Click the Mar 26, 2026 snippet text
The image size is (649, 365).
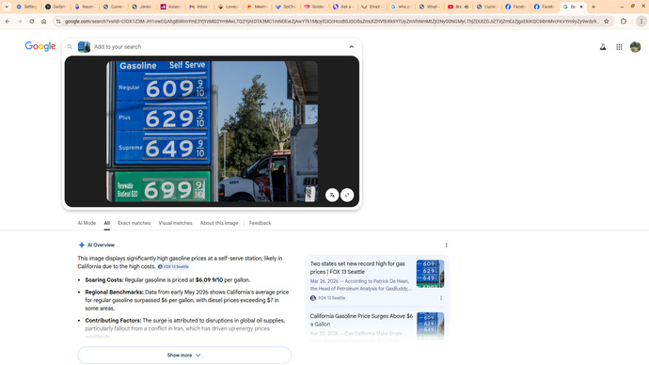point(361,285)
